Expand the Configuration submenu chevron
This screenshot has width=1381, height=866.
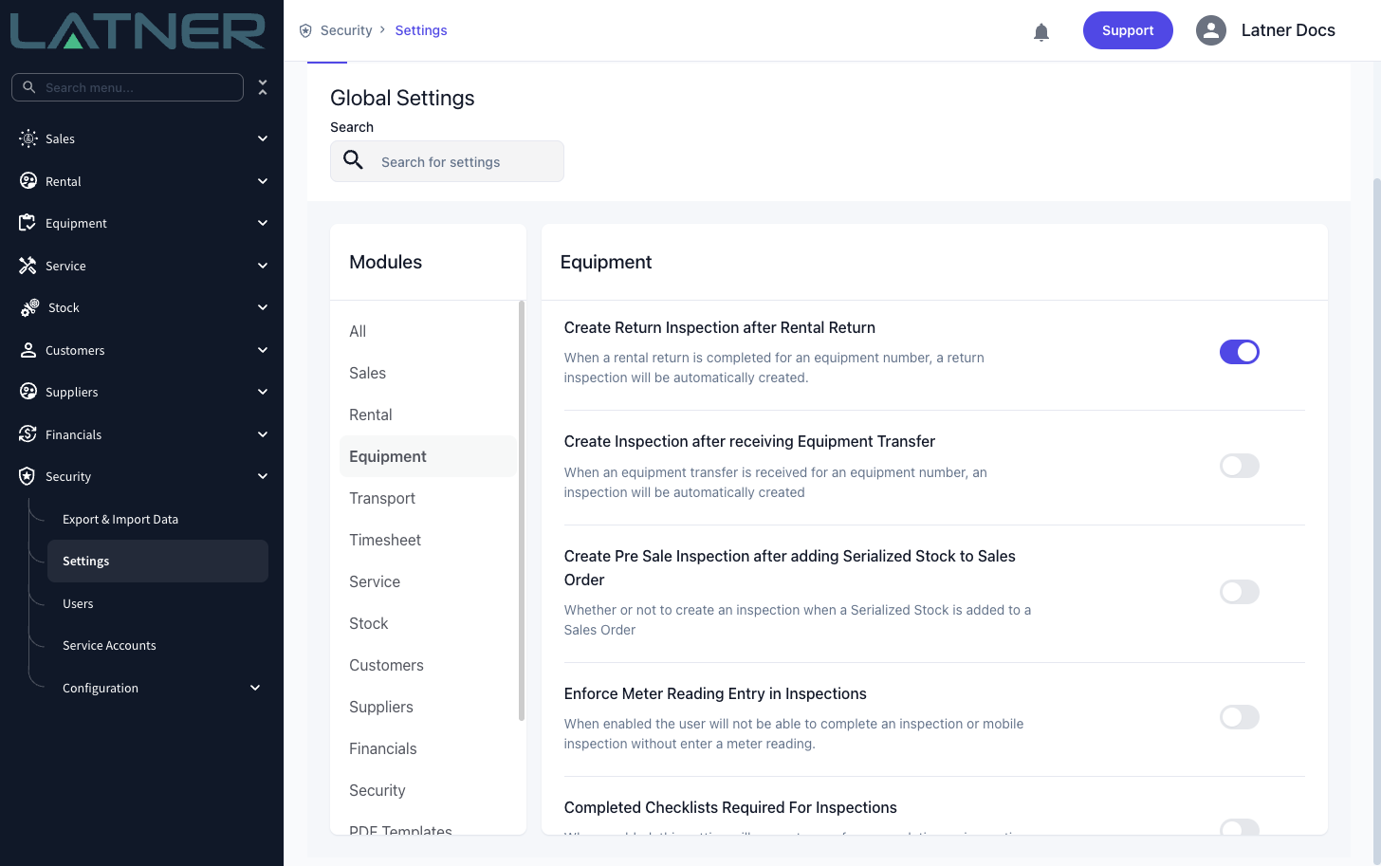[x=255, y=688]
